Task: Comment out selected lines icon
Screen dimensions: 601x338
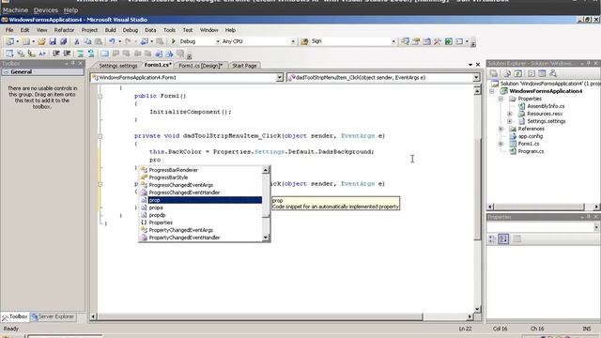Action: tap(80, 54)
